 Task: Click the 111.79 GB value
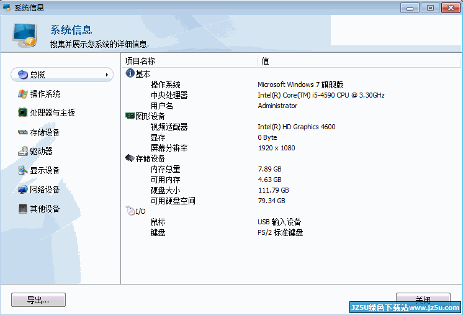274,190
